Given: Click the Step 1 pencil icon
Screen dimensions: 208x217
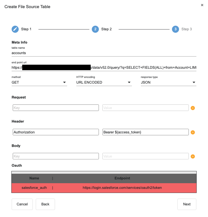Looking at the screenshot, I should coord(15,29).
